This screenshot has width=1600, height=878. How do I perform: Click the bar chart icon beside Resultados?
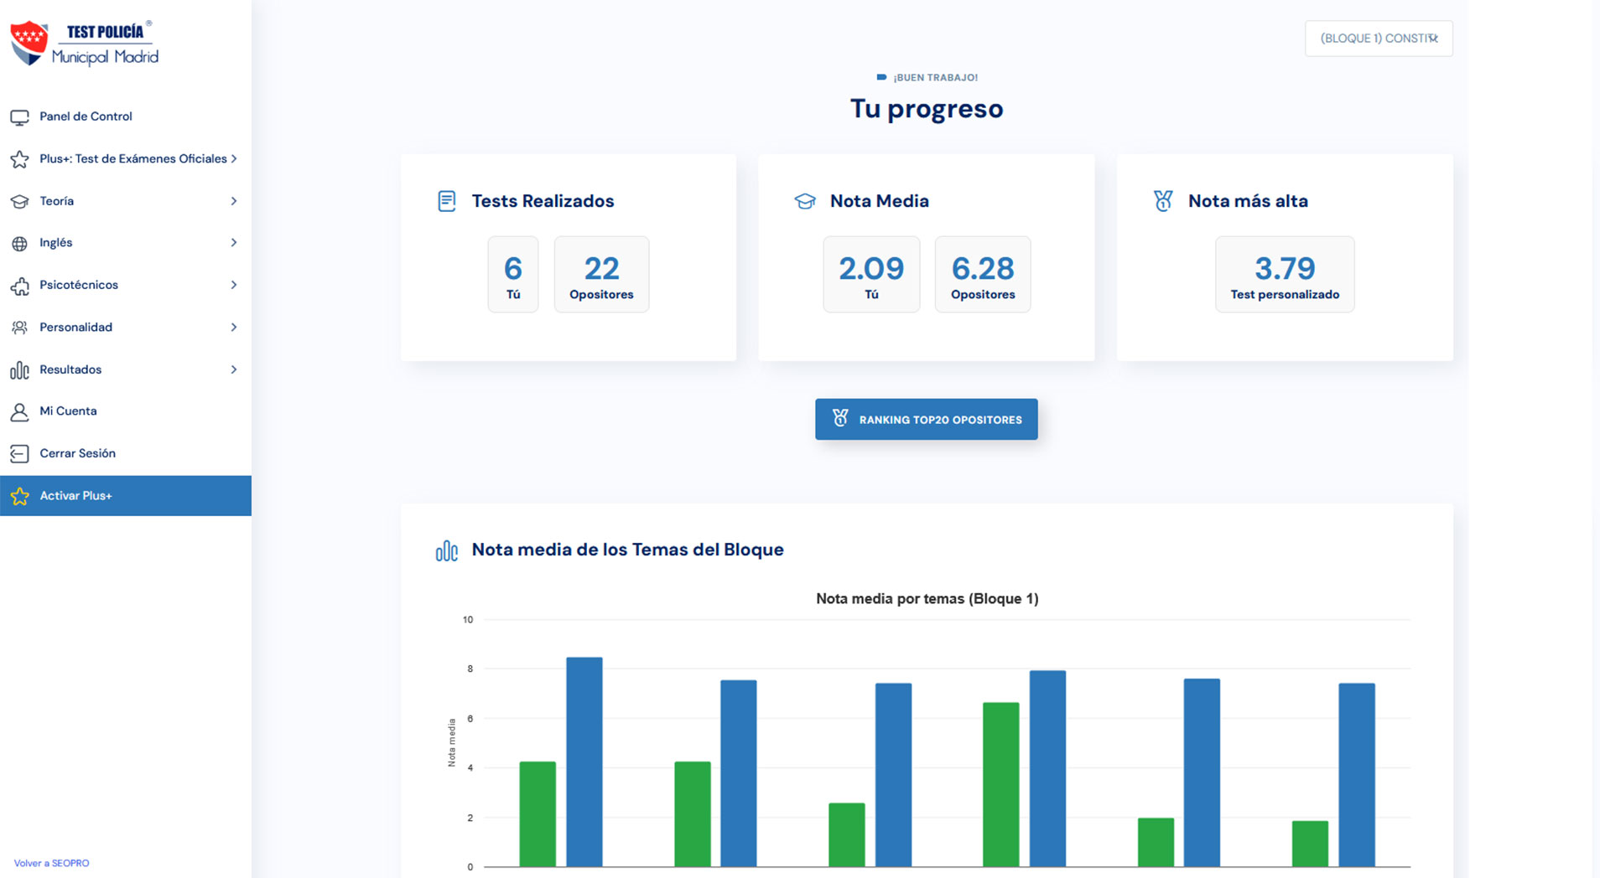pos(19,370)
